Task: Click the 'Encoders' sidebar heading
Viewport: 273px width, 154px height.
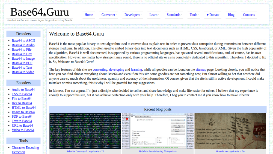Action: click(23, 83)
